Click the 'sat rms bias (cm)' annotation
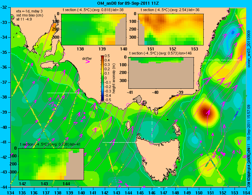Viewport: 252px width, 195px height. click(30, 15)
